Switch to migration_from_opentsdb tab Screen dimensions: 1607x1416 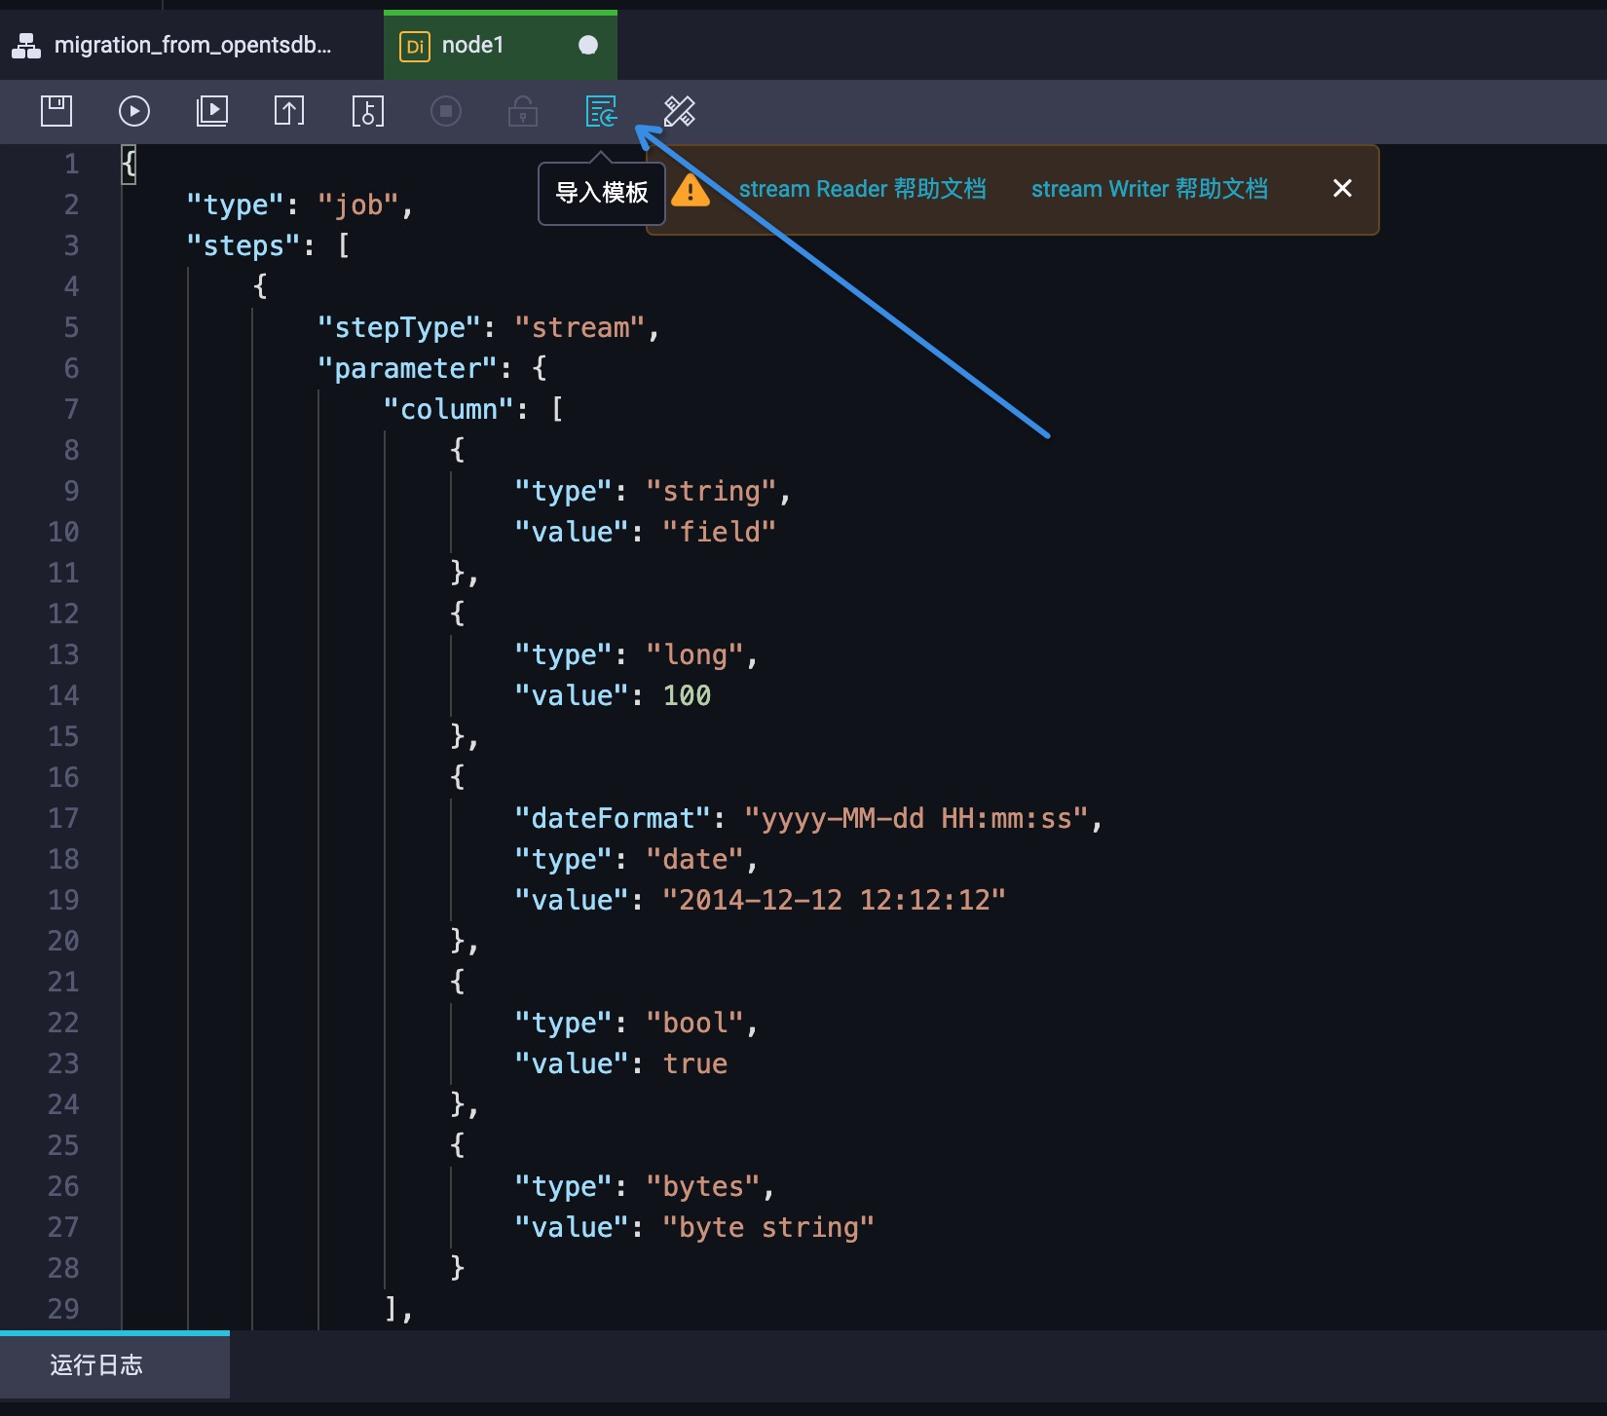pos(192,45)
